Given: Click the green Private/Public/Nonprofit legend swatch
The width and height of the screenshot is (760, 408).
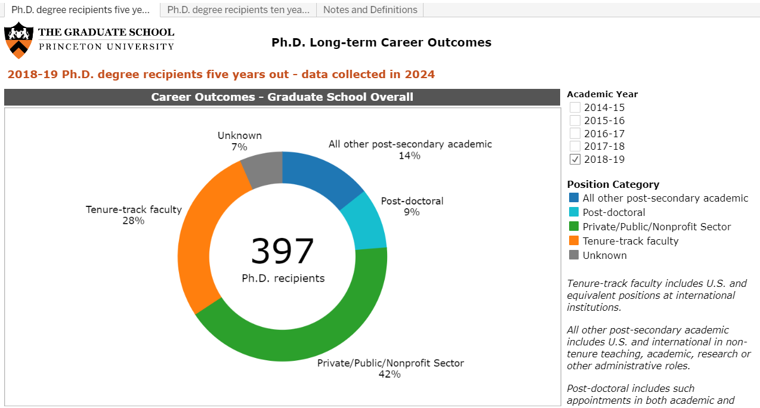Looking at the screenshot, I should point(574,227).
